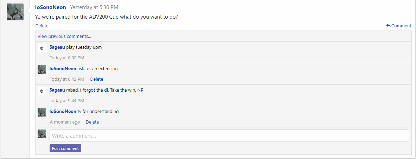Screen dimensions: 416x159
Task: Click the Comment reply arrow icon
Action: tap(388, 26)
